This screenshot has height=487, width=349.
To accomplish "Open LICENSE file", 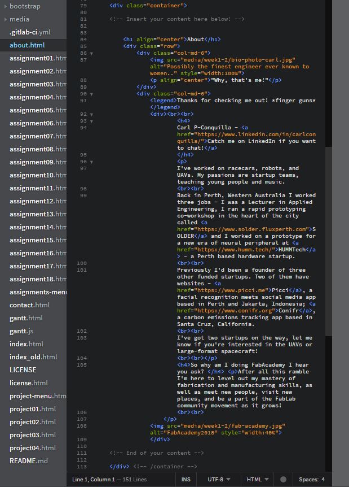I will (23, 370).
